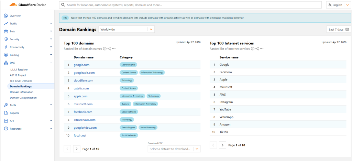Open the cloudflare.com domain link

tap(83, 80)
